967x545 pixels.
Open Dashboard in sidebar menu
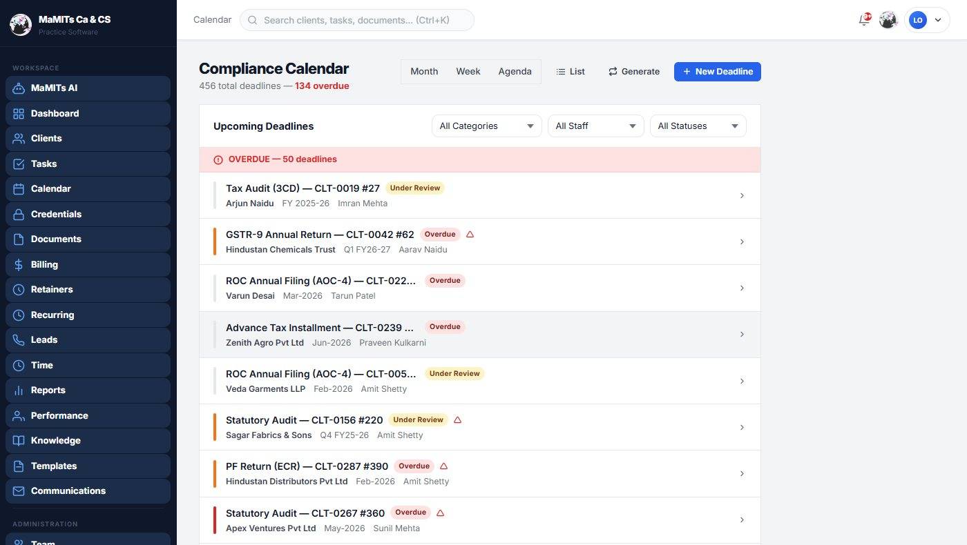[88, 113]
